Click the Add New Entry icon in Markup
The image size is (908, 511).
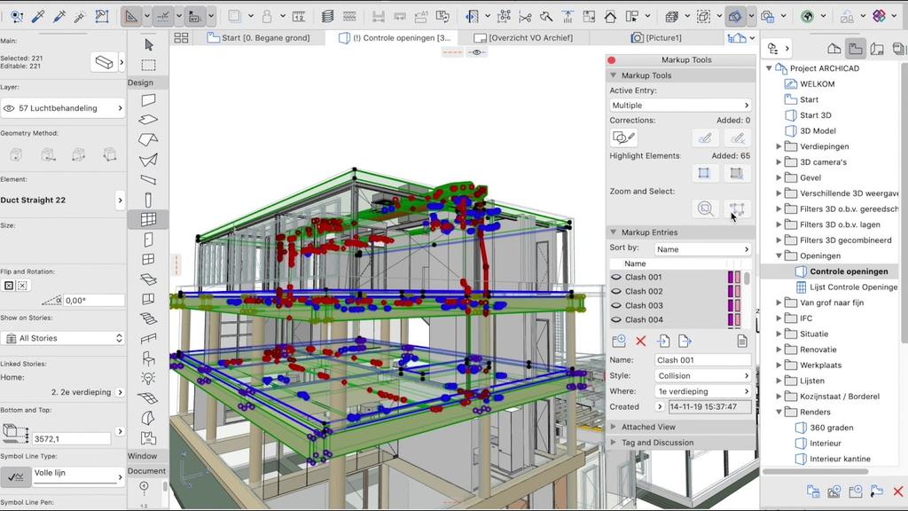pyautogui.click(x=618, y=341)
